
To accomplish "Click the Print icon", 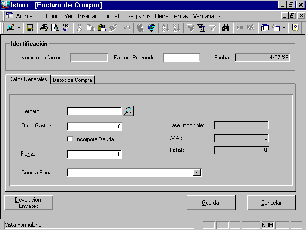I will [44, 28].
